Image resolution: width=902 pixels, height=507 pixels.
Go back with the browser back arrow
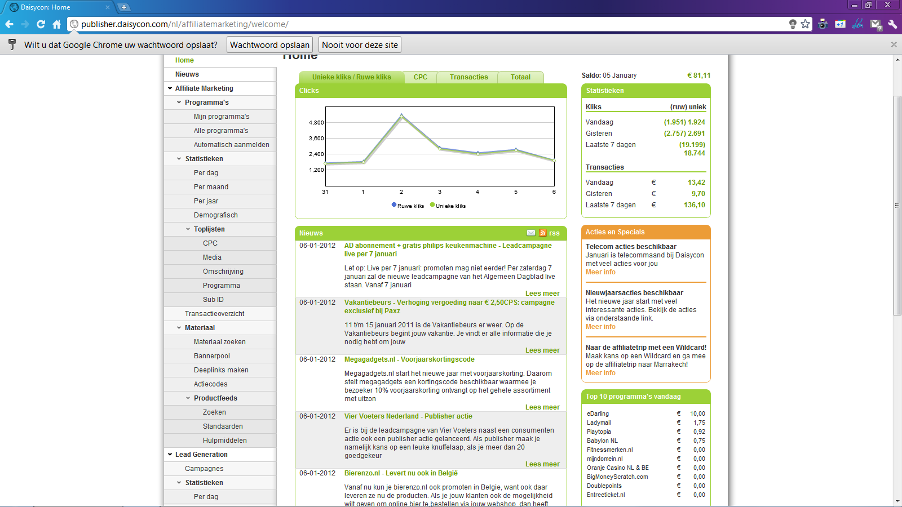9,24
